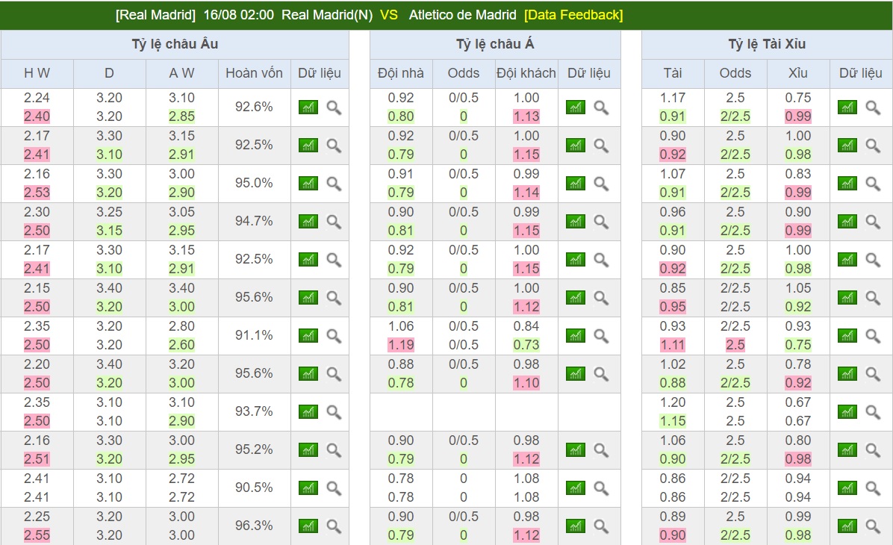Click Asian odds magnifier for Đội nhà 0.88 row

[x=601, y=373]
